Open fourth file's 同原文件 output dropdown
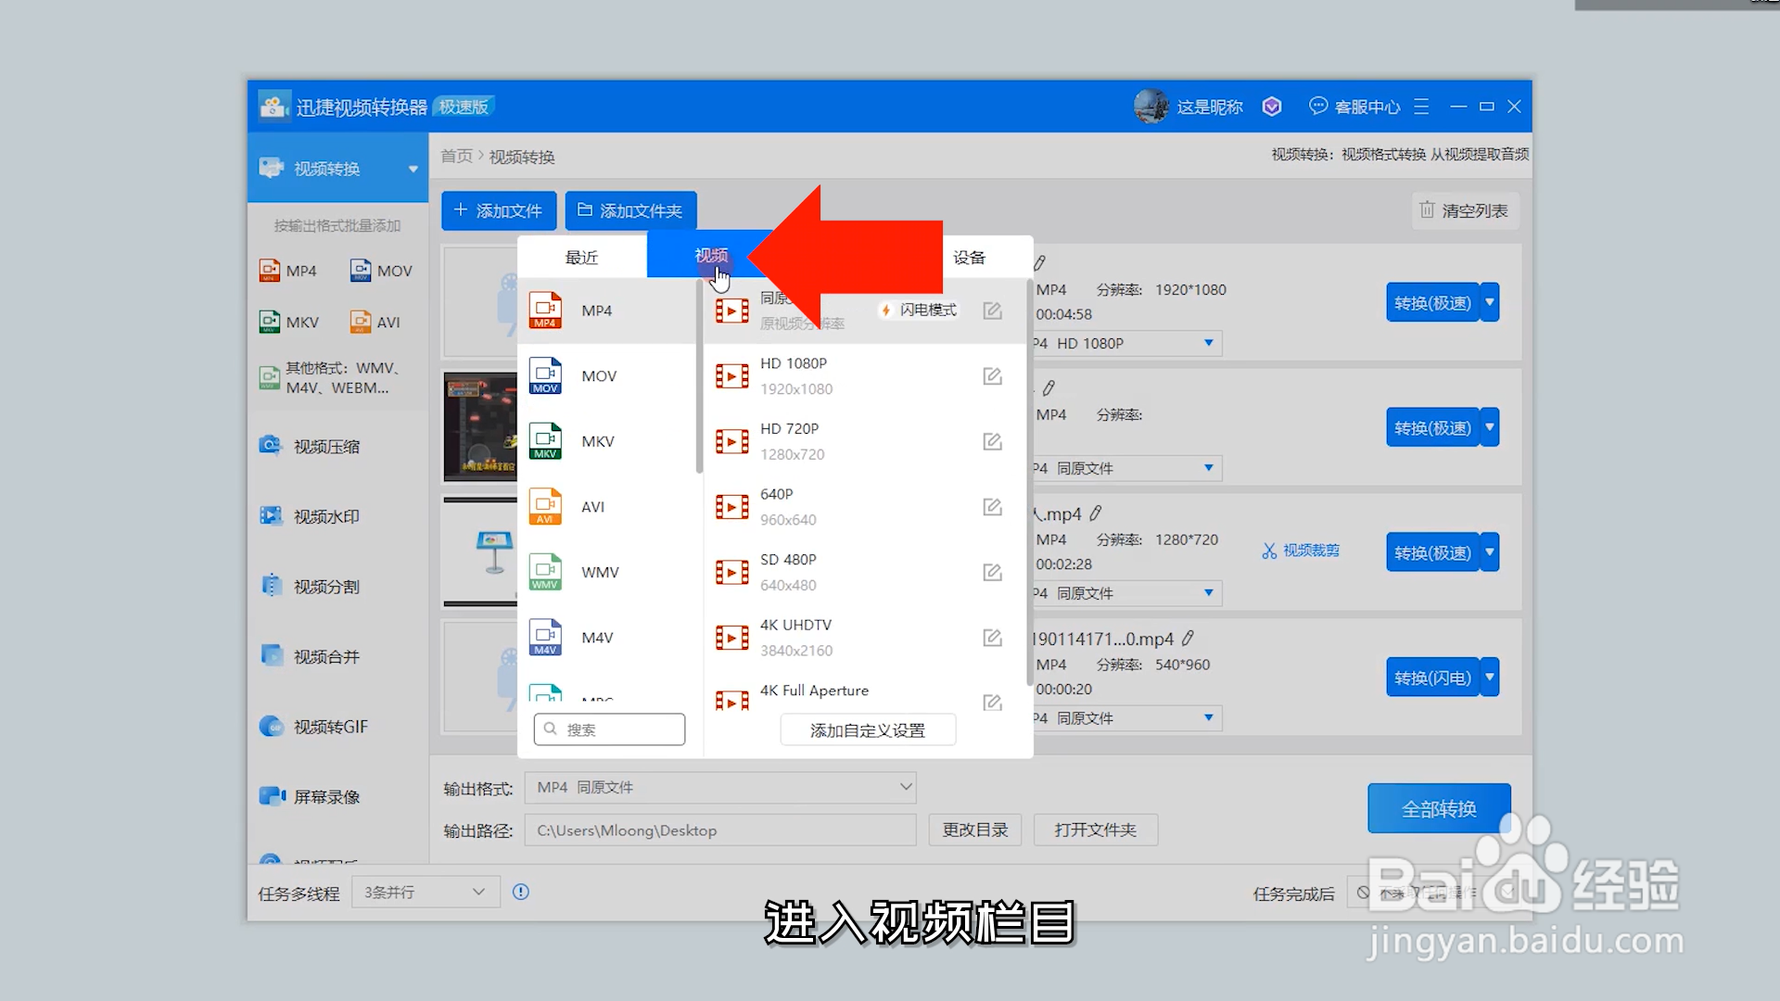The height and width of the screenshot is (1001, 1780). 1127,718
